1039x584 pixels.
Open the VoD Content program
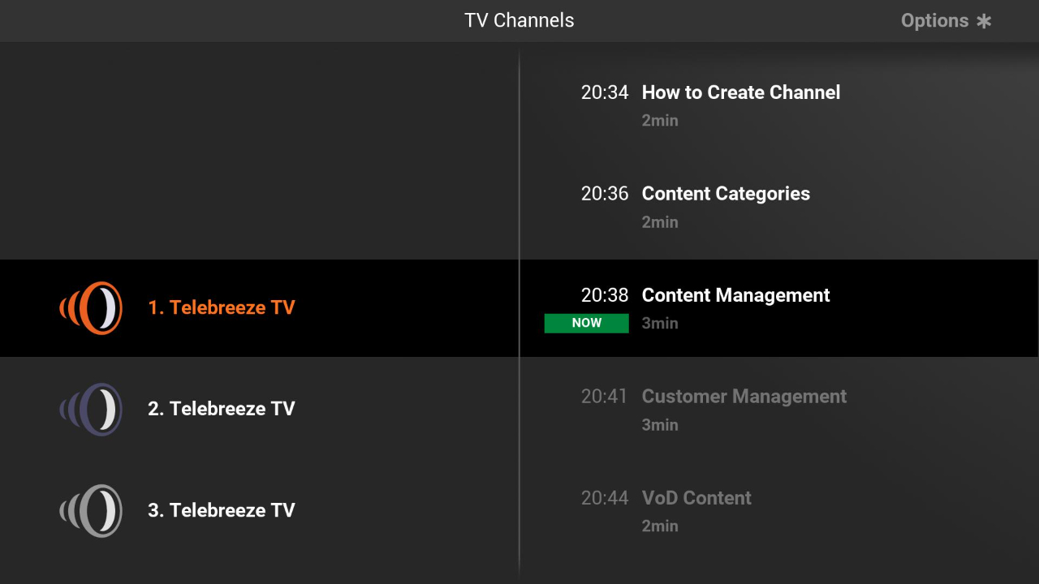coord(696,498)
